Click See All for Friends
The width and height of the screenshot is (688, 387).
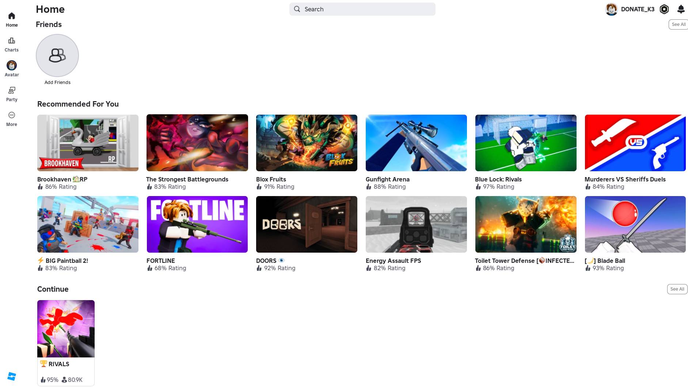pyautogui.click(x=679, y=24)
